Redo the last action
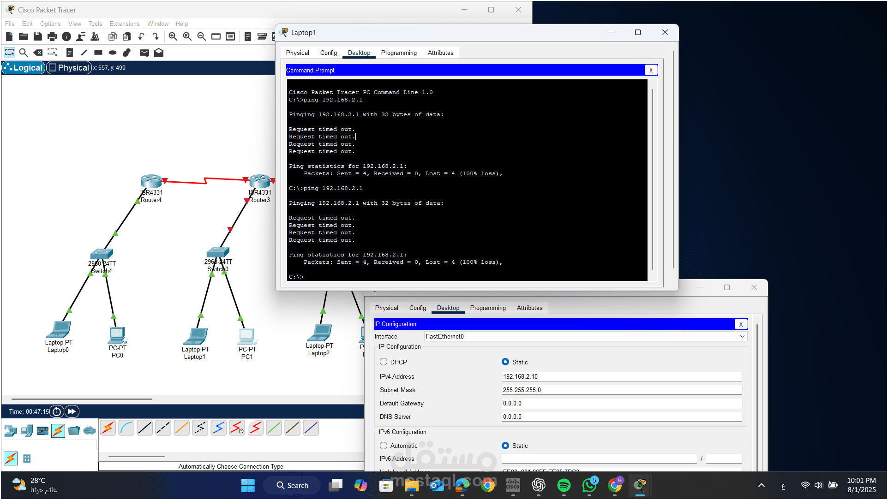Image resolution: width=888 pixels, height=500 pixels. click(x=156, y=36)
